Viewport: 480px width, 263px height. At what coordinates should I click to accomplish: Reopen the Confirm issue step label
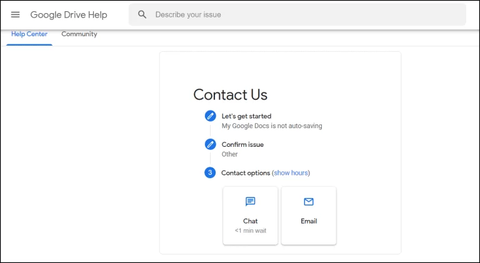coord(242,144)
